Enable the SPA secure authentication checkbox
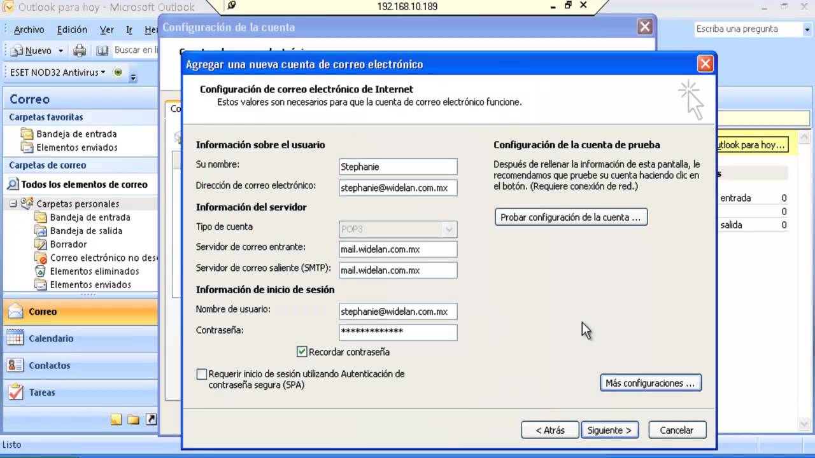The image size is (815, 458). pos(202,374)
